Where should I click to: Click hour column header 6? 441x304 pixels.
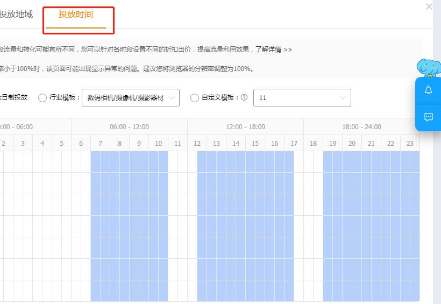coord(81,143)
